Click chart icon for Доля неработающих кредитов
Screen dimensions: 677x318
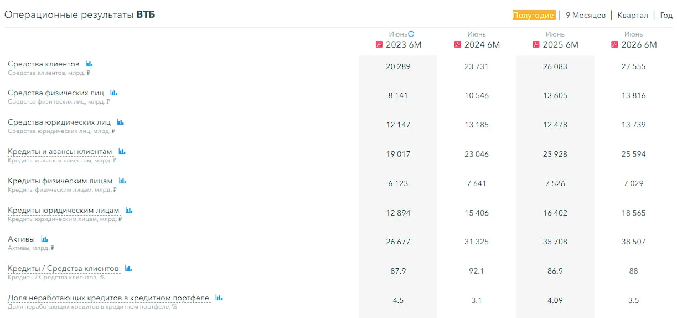click(219, 298)
